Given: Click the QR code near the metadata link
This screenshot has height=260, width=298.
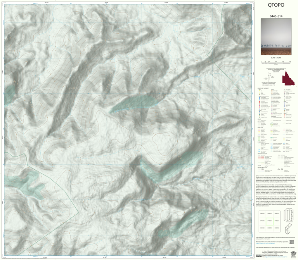Looking at the screenshot, I should [291, 242].
